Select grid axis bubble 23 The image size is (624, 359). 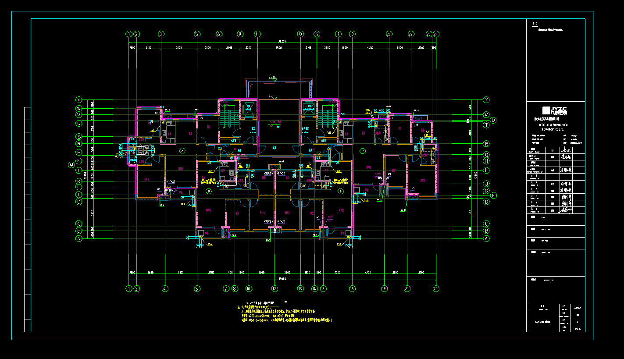429,34
